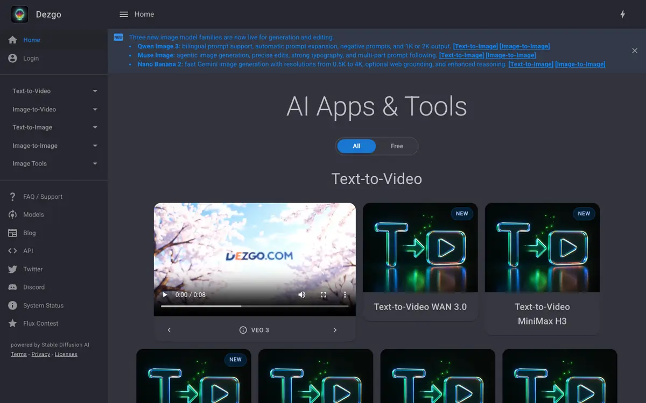Open video fullscreen mode
646x403 pixels.
point(324,294)
